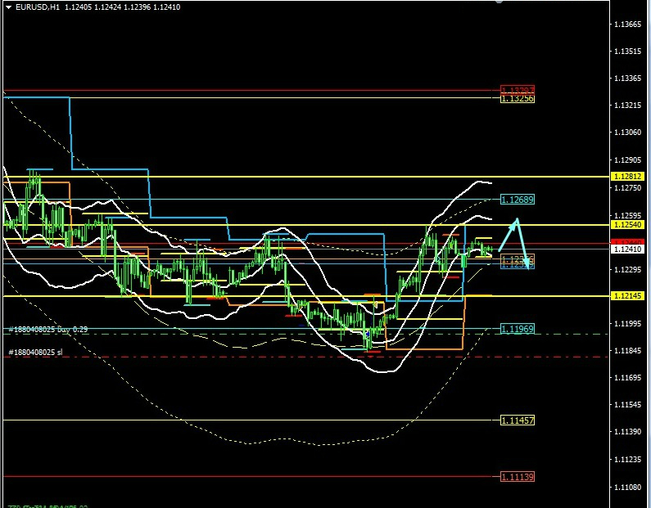The image size is (651, 508).
Task: Click the triangle icon beside EURUSD,H1
Action: click(8, 7)
